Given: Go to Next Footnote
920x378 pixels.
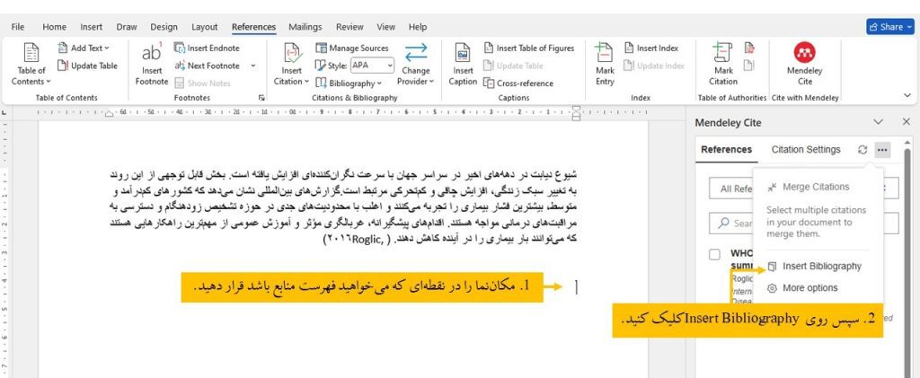Looking at the screenshot, I should [208, 66].
